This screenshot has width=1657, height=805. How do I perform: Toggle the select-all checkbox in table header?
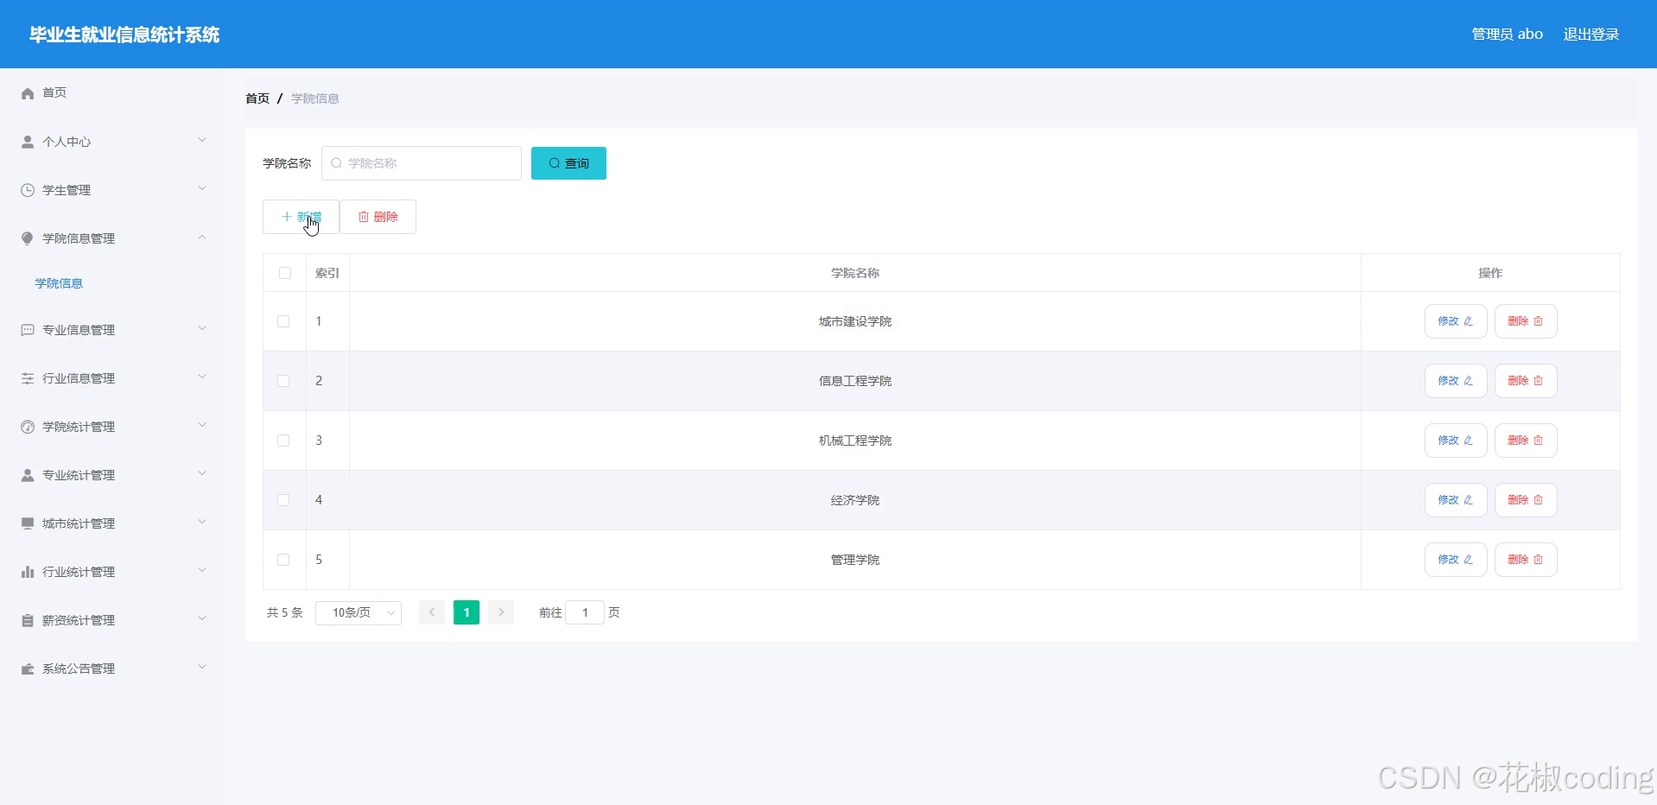[285, 273]
